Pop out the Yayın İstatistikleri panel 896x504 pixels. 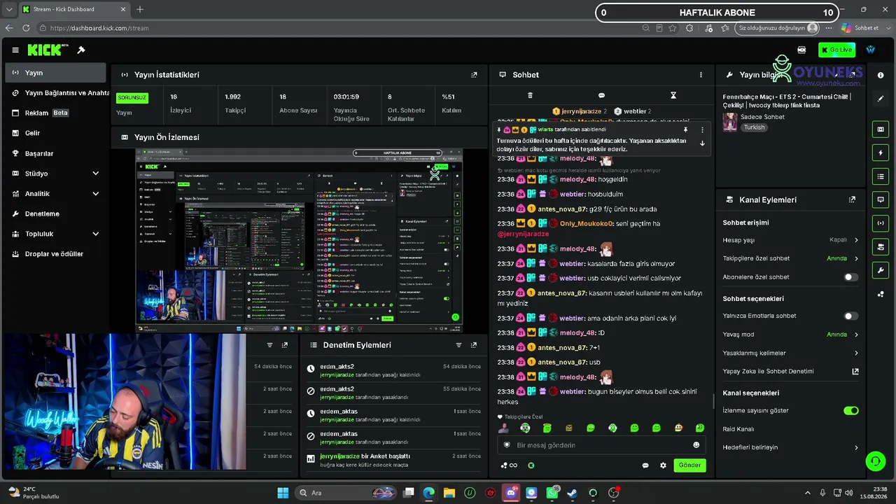[x=474, y=75]
